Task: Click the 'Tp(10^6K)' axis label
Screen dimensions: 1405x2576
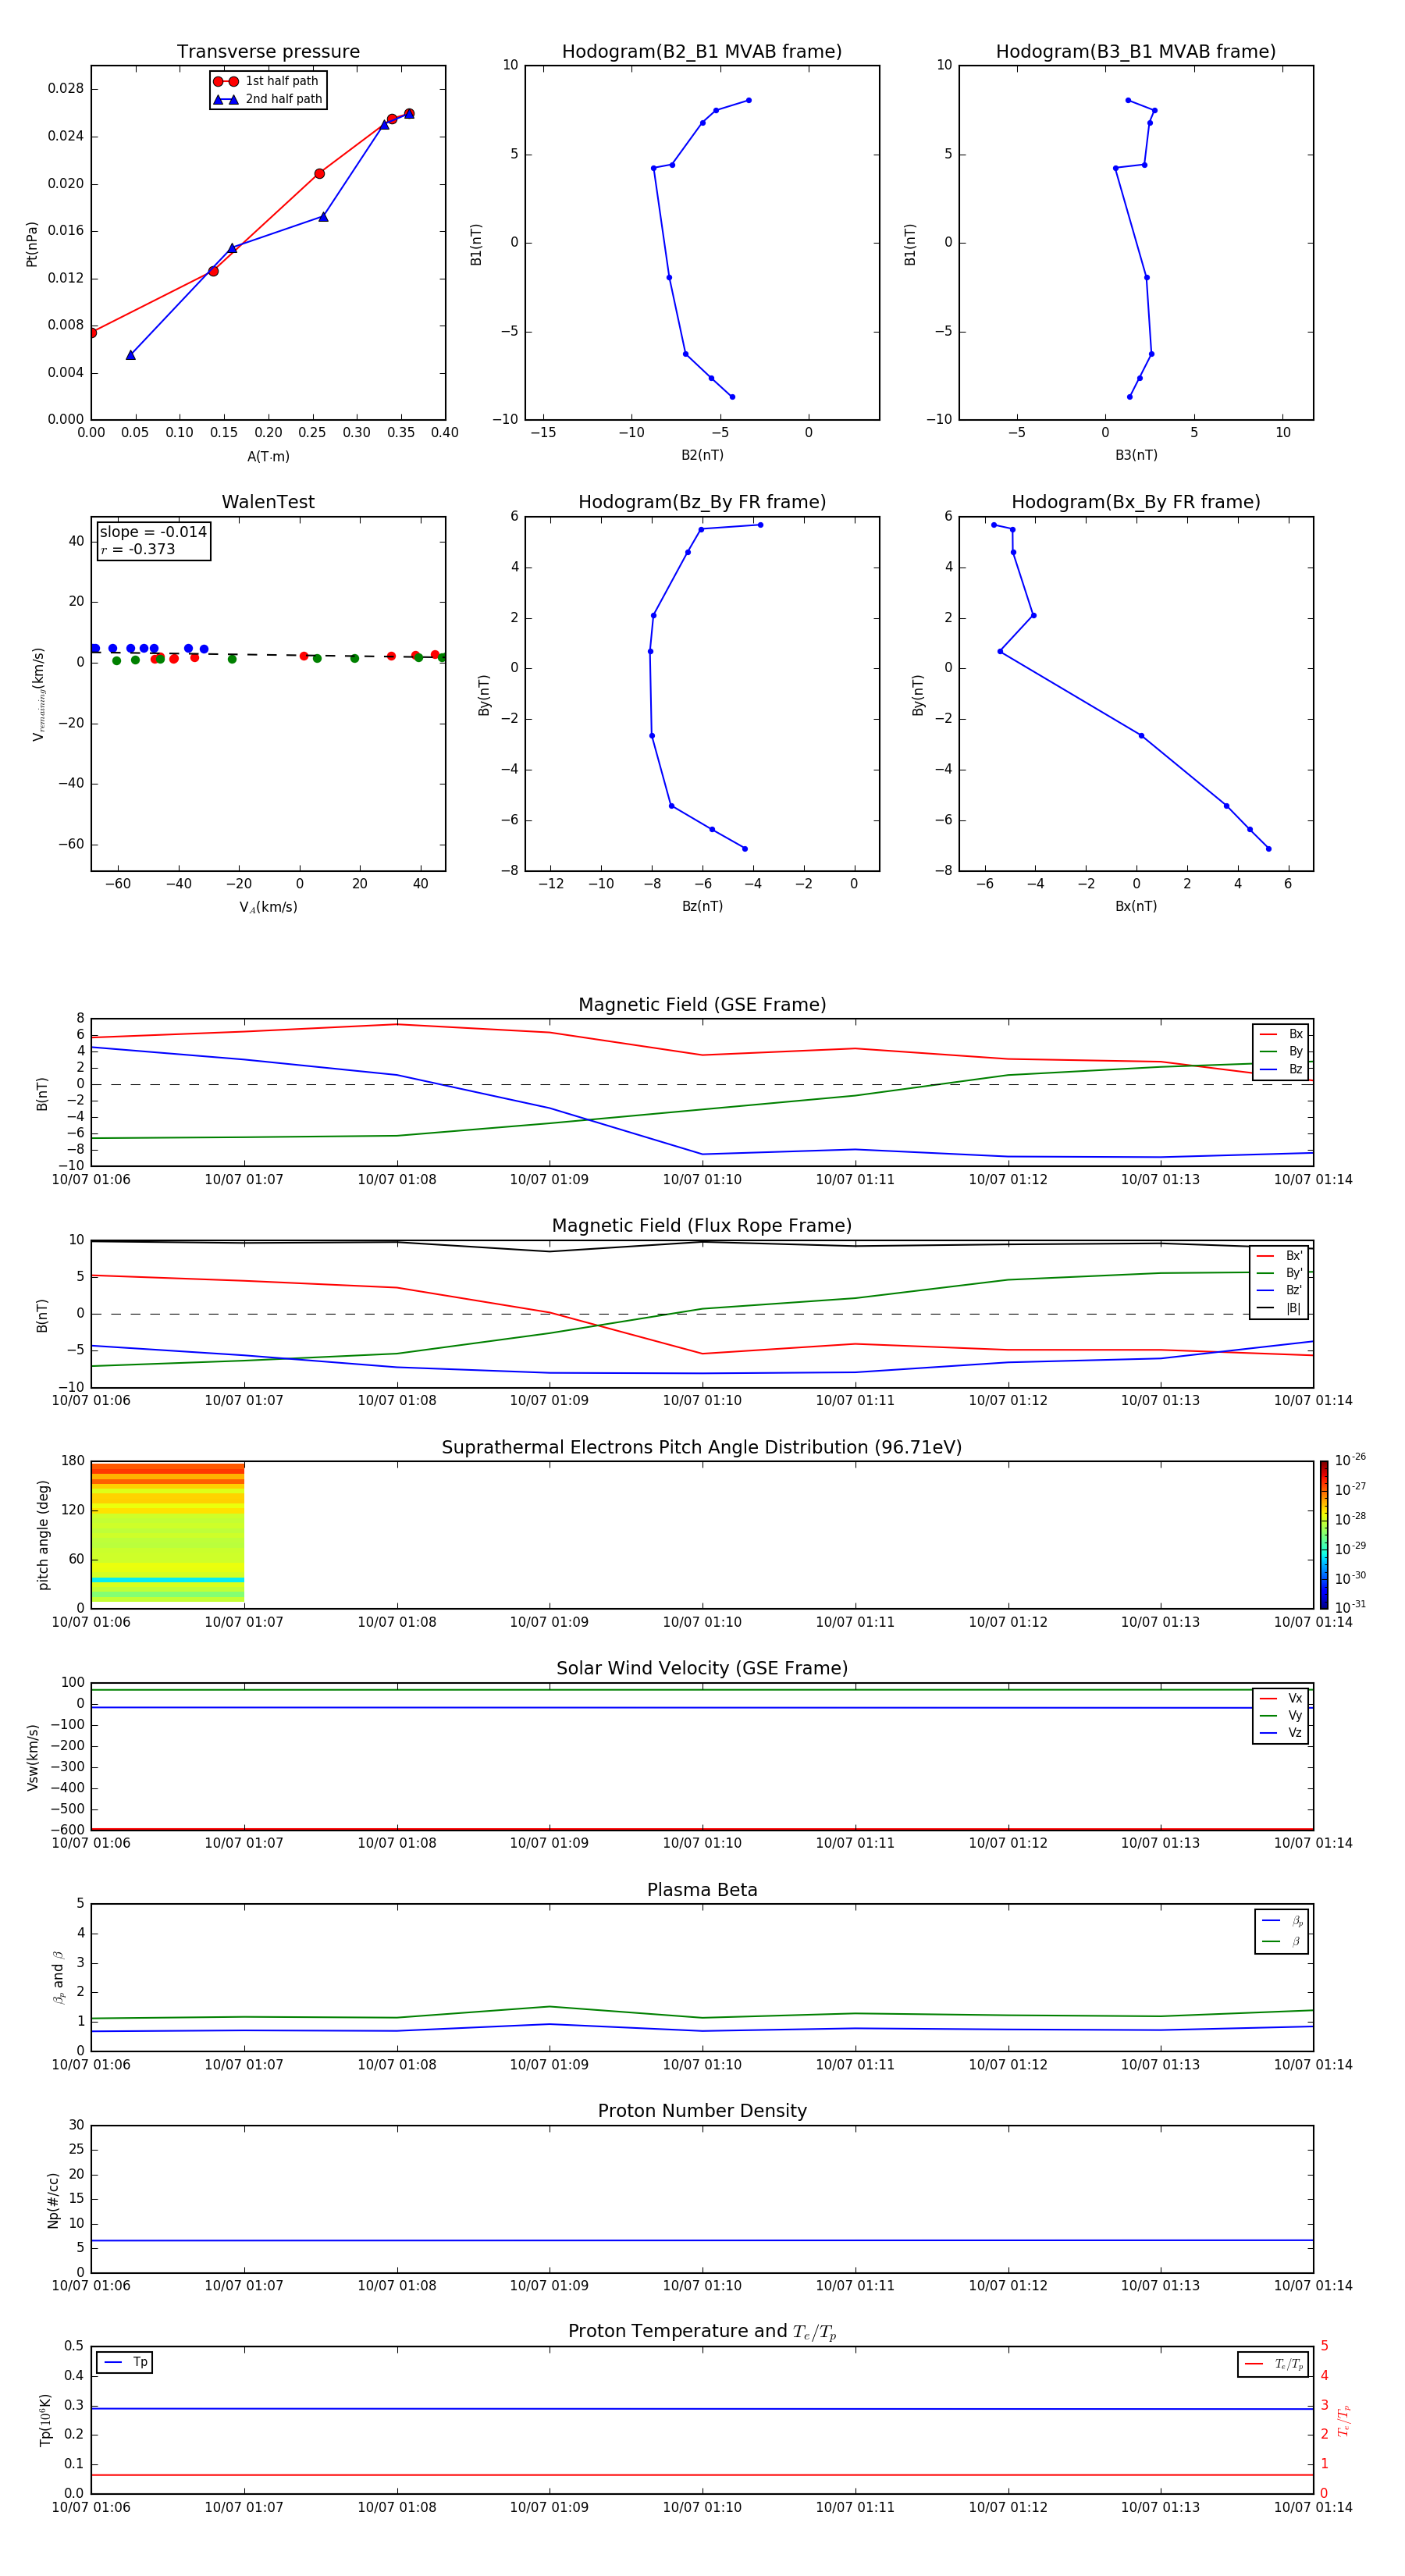Action: [45, 2420]
